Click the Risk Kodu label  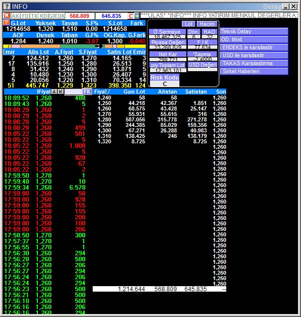click(x=165, y=77)
